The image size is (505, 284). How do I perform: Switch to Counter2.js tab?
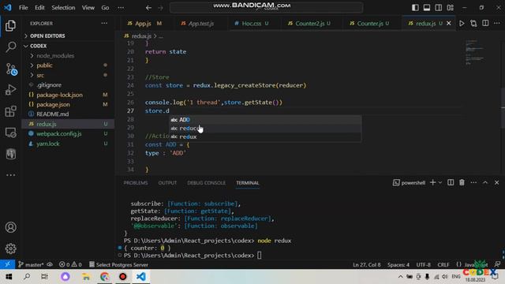coord(309,24)
